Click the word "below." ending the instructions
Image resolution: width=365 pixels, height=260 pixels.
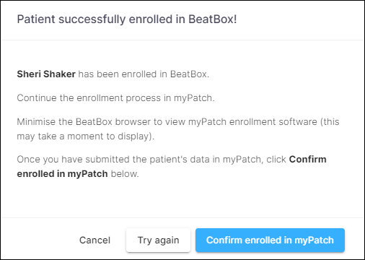pos(125,174)
